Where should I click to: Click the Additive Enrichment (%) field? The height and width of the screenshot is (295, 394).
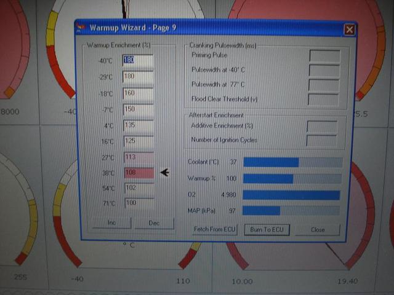coord(321,127)
